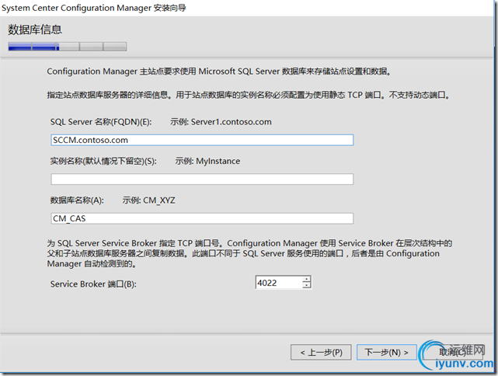Screen dimensions: 498x376
Task: Decrease Service Broker port with down arrow
Action: pyautogui.click(x=307, y=285)
